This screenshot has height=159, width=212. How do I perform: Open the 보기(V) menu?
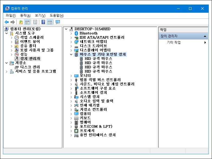click(x=40, y=16)
